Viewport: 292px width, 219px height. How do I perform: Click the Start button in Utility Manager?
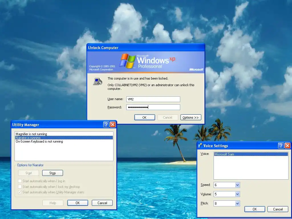[x=29, y=173]
